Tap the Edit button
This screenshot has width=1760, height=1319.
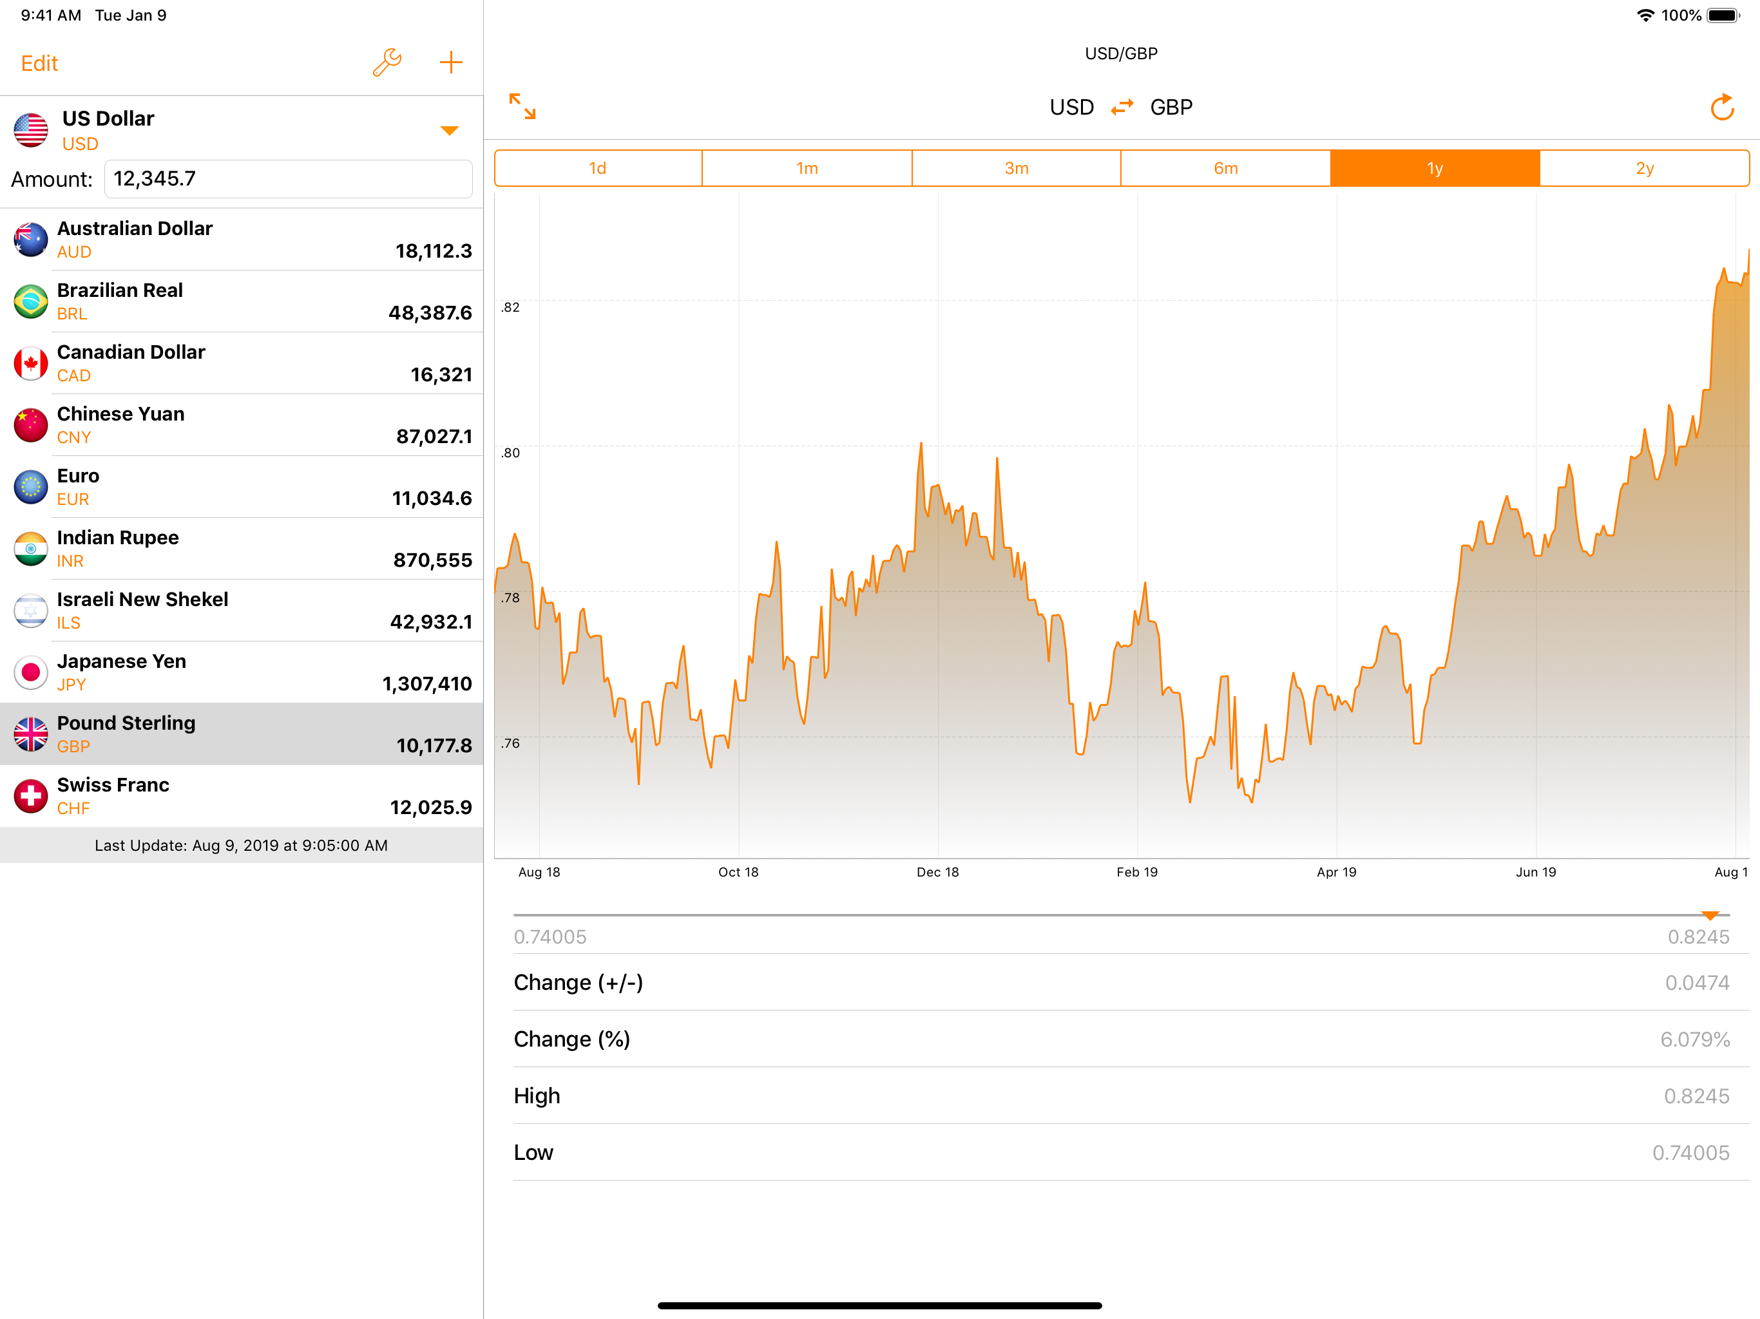[x=40, y=64]
